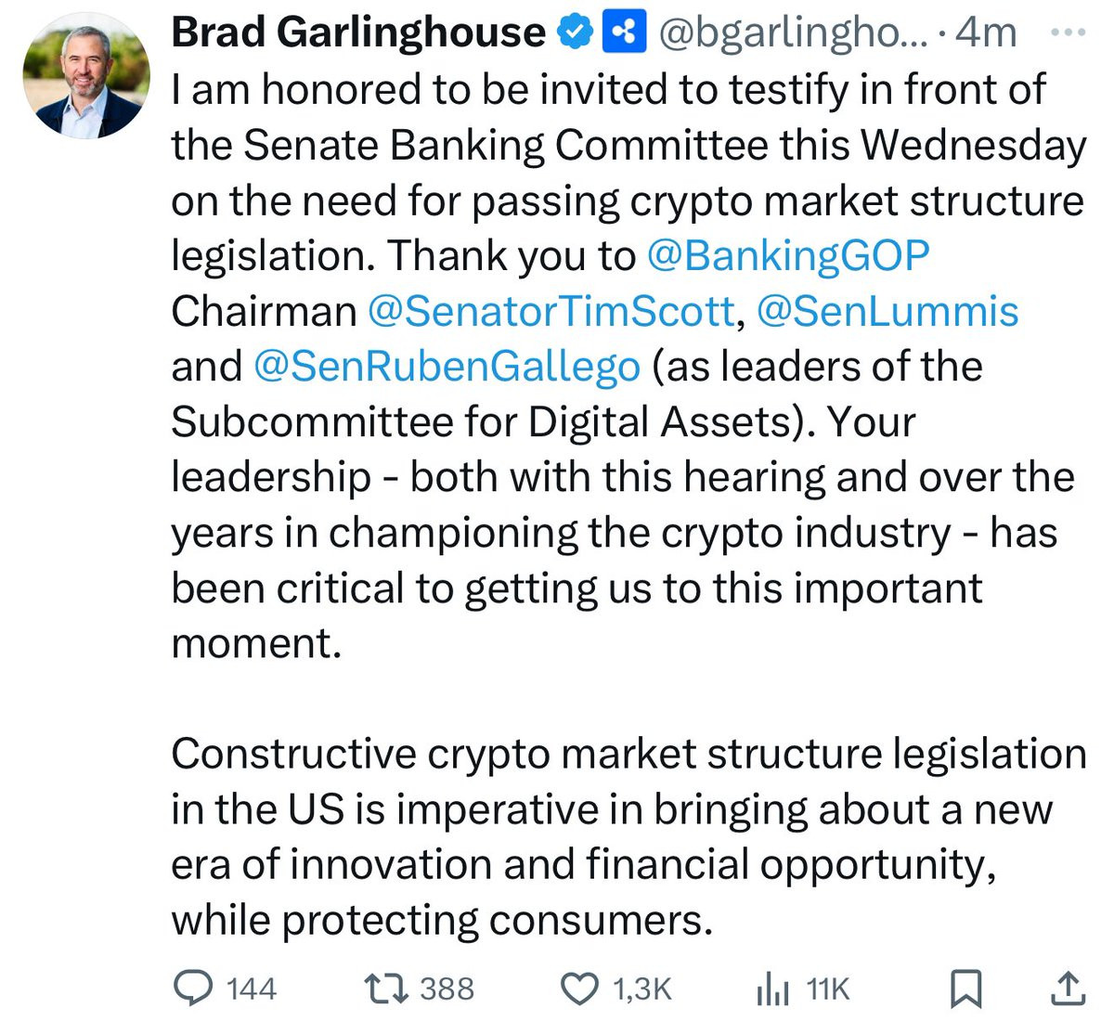The width and height of the screenshot is (1114, 1034).
Task: Follow the @SenRubenGallego mention link
Action: (x=447, y=366)
